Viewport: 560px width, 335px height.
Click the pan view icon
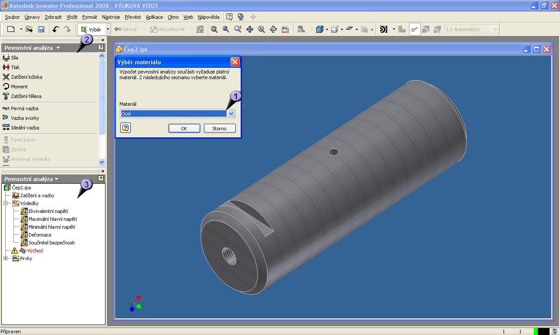(x=250, y=29)
